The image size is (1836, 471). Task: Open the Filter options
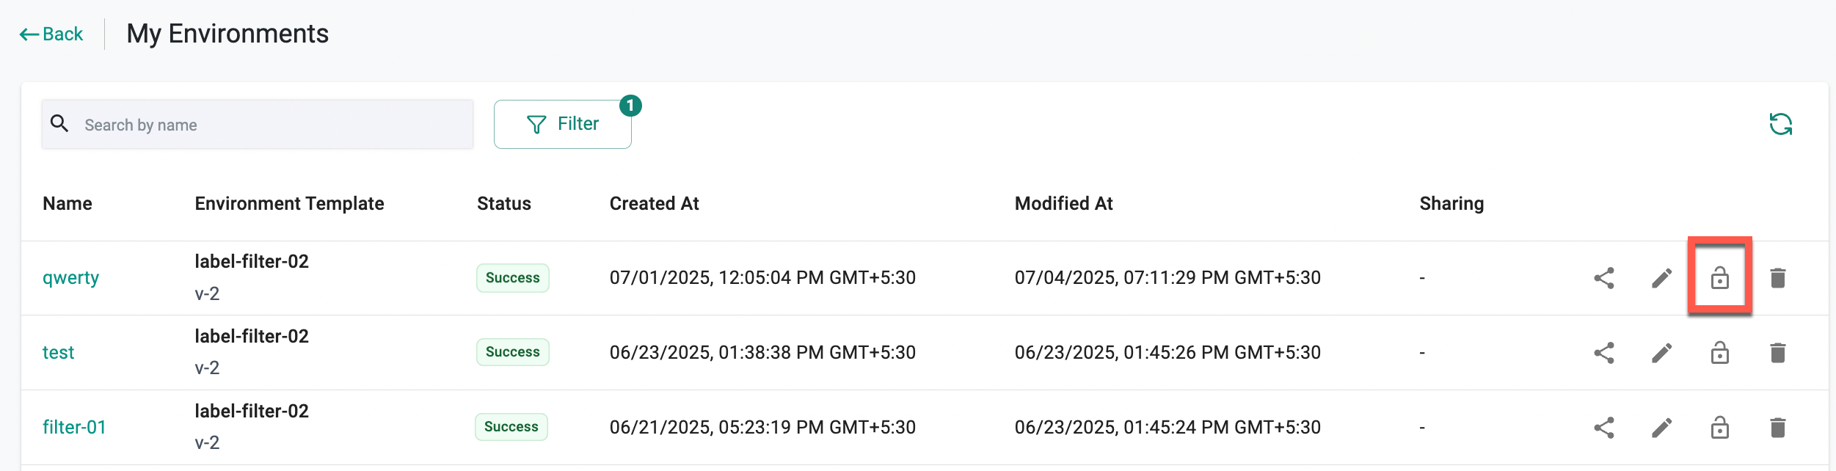(x=562, y=124)
